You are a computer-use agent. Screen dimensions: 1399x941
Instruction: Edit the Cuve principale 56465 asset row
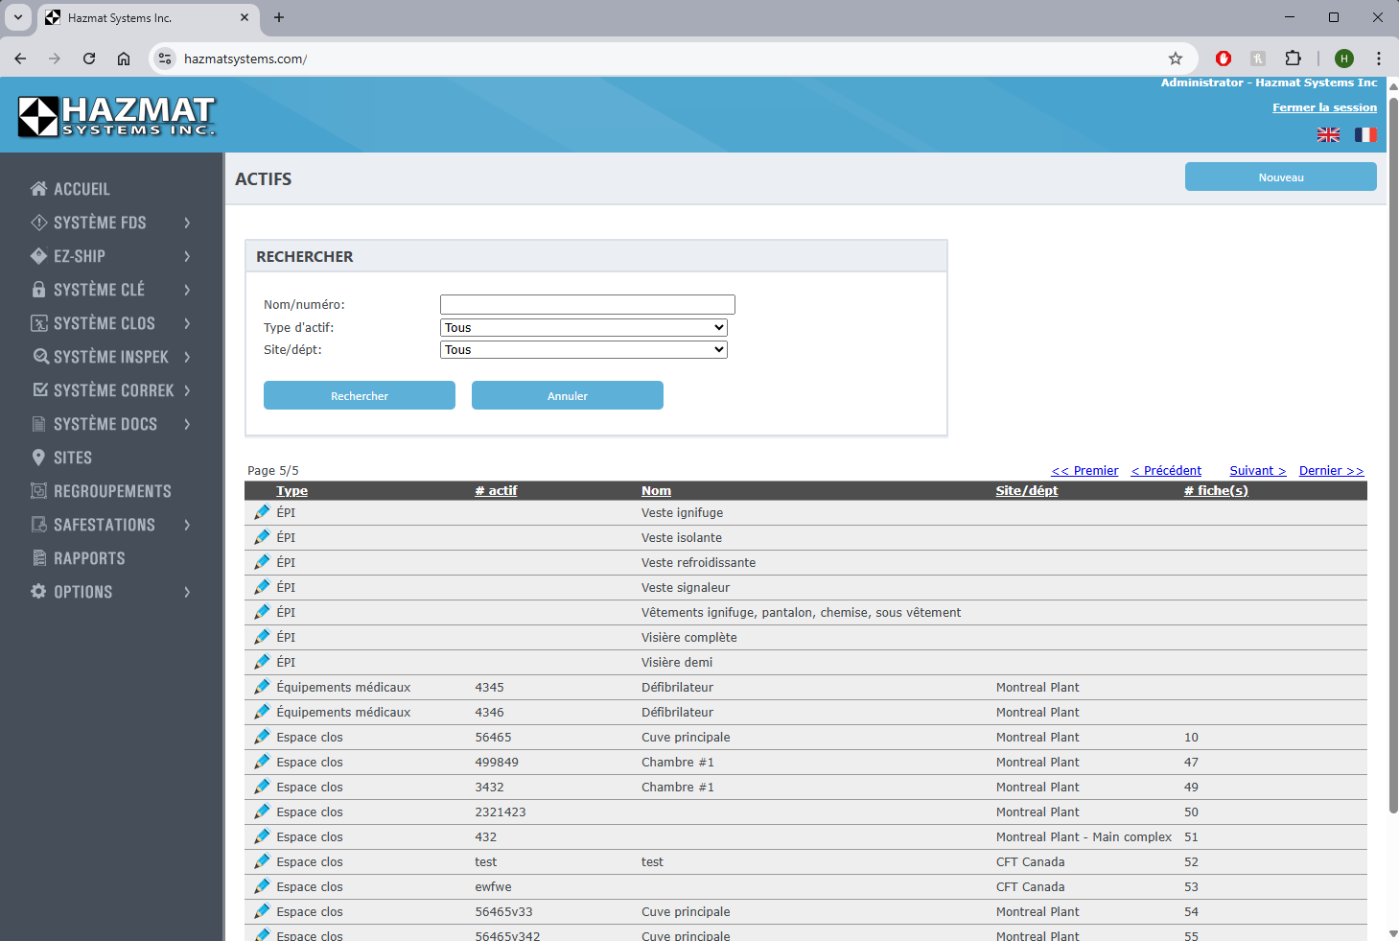pyautogui.click(x=262, y=738)
